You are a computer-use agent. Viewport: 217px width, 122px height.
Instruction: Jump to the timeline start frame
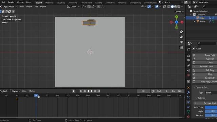pyautogui.click(x=81, y=91)
